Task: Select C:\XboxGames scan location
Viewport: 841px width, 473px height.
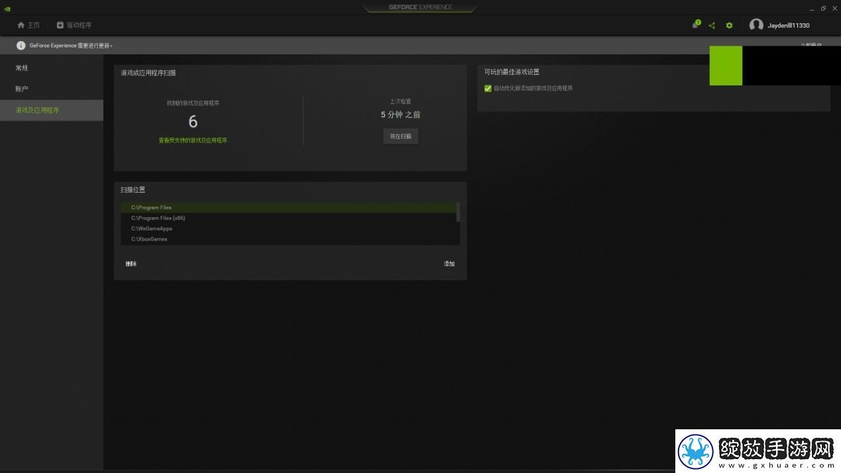Action: coord(289,239)
